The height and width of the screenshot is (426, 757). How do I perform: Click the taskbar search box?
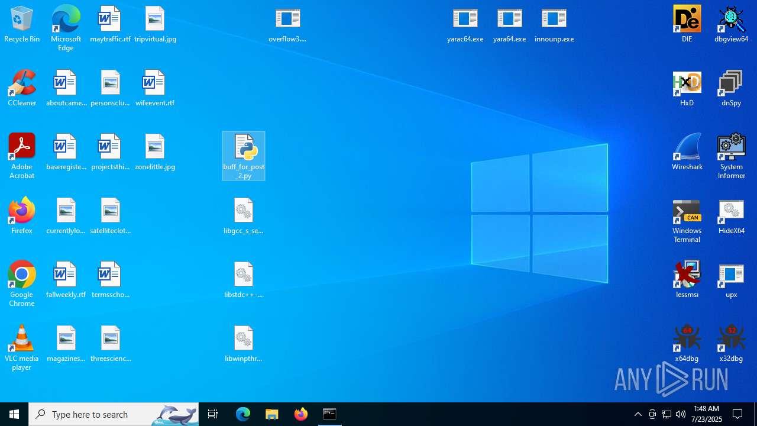tap(114, 414)
